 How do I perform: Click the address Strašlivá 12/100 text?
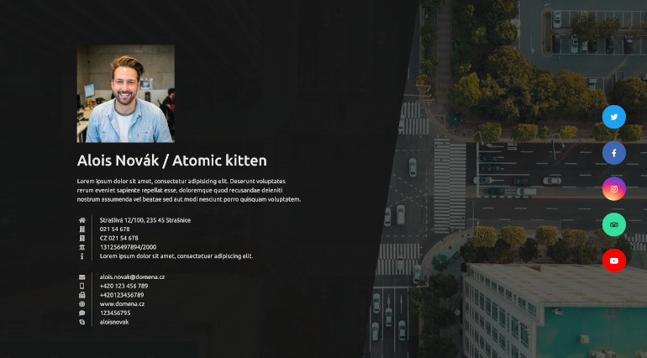[145, 220]
